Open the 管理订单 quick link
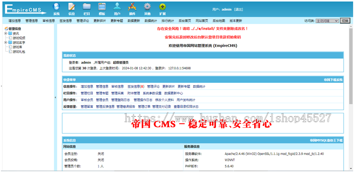This screenshot has width=354, height=172. click(x=144, y=107)
